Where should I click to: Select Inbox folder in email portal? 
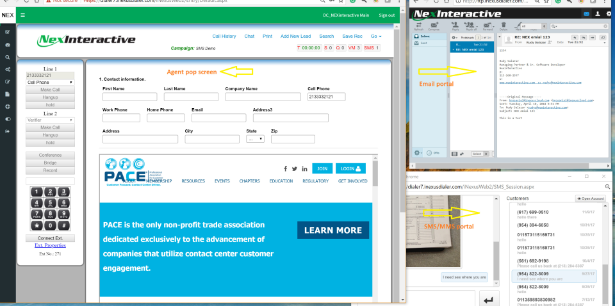(x=429, y=36)
